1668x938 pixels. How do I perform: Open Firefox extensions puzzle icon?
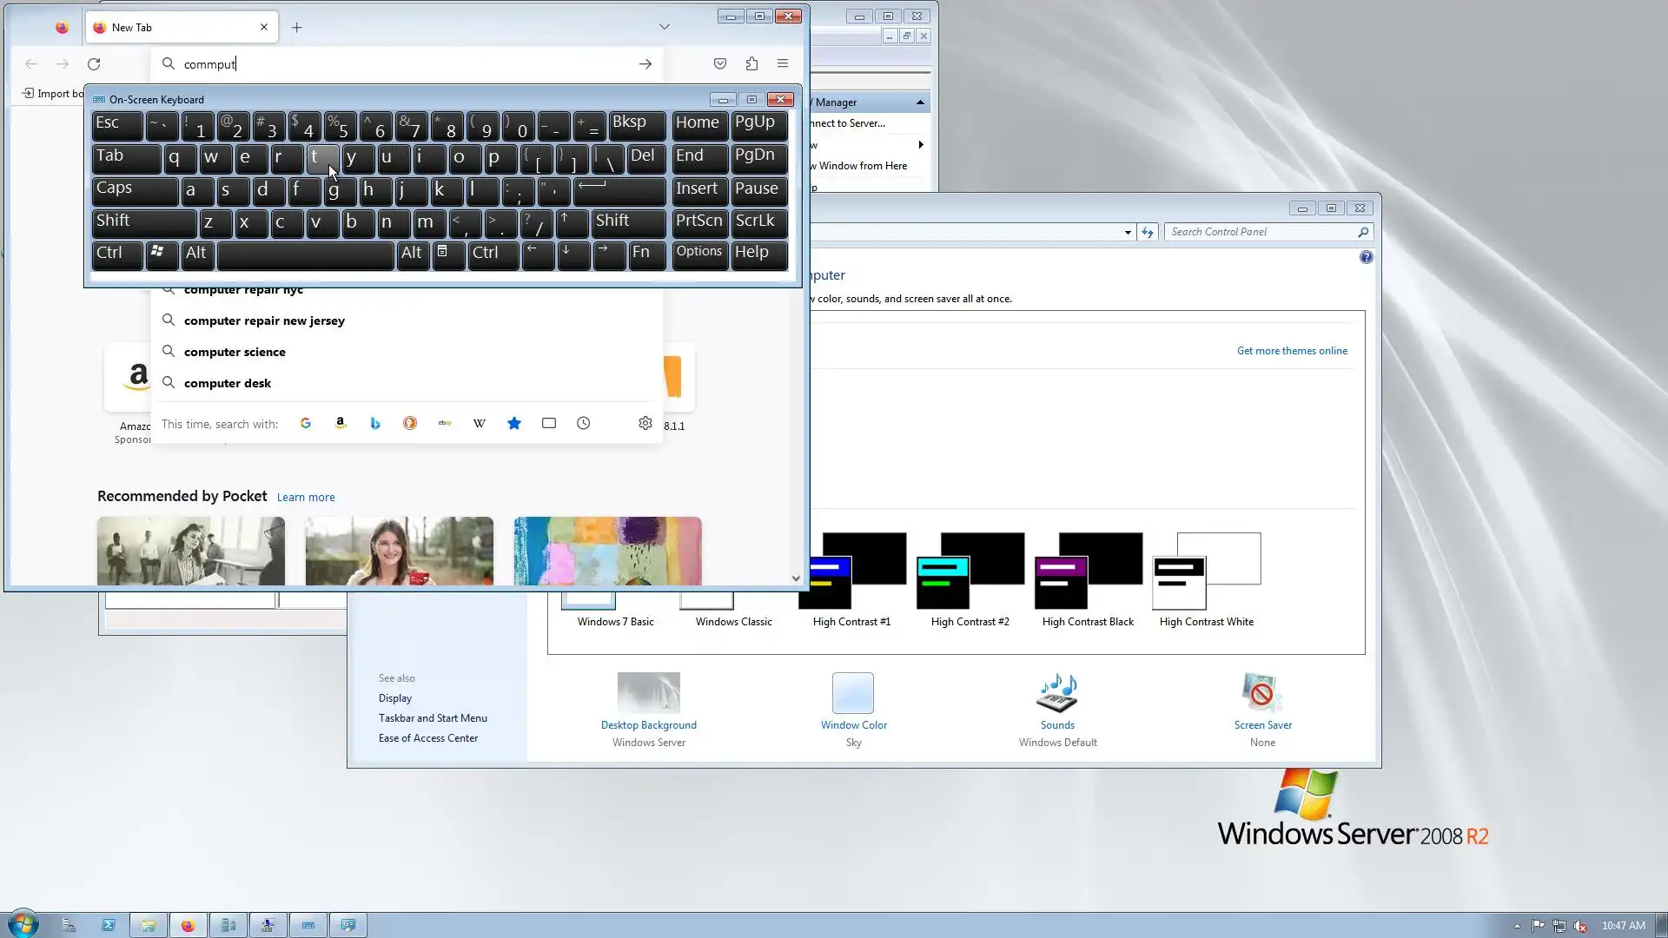pyautogui.click(x=751, y=63)
